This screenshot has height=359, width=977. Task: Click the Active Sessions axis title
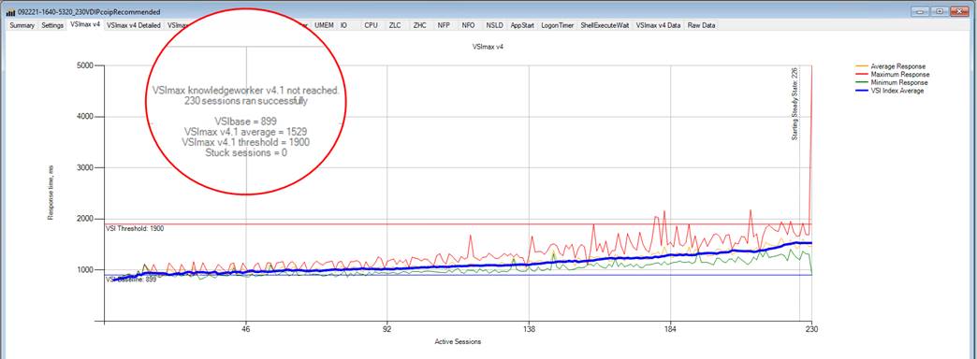point(458,341)
